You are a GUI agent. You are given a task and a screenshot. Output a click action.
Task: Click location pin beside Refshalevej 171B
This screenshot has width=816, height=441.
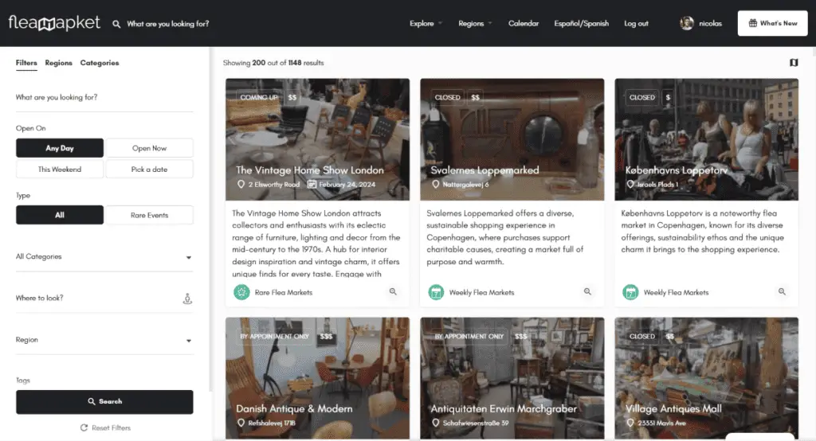[x=241, y=423]
